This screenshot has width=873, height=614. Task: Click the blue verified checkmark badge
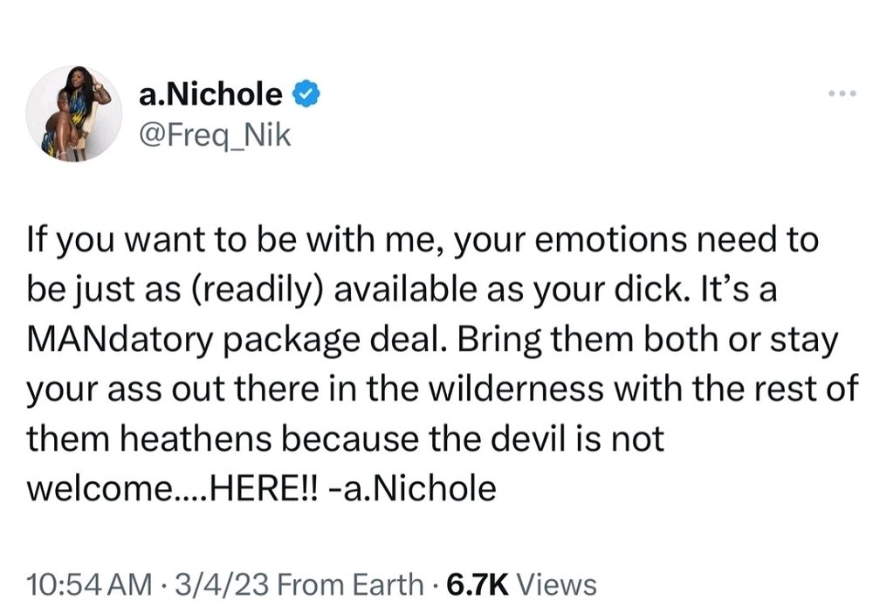coord(306,93)
